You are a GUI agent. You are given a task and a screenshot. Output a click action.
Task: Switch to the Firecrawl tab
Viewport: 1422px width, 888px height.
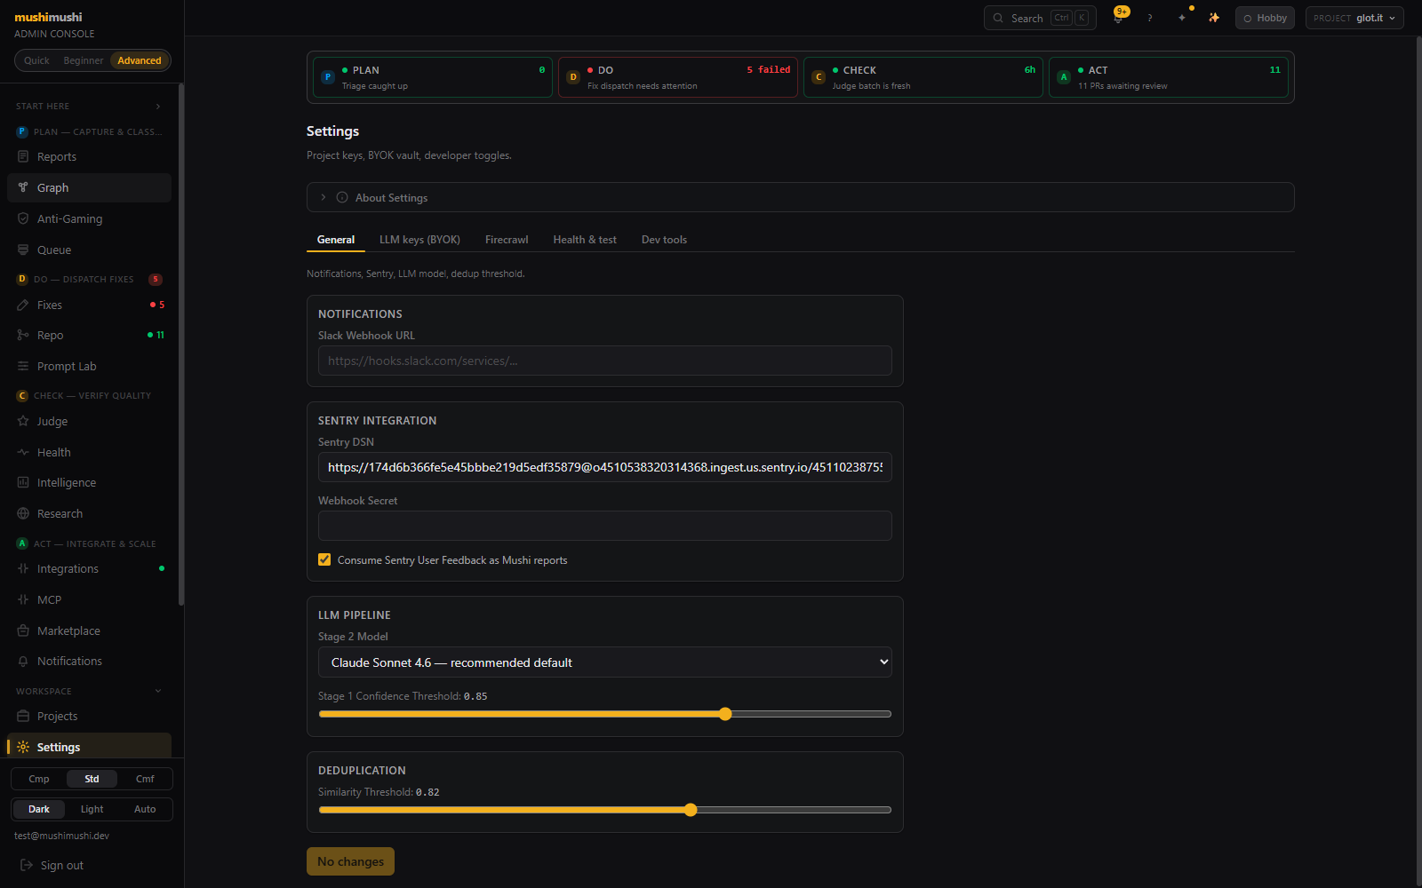tap(507, 240)
